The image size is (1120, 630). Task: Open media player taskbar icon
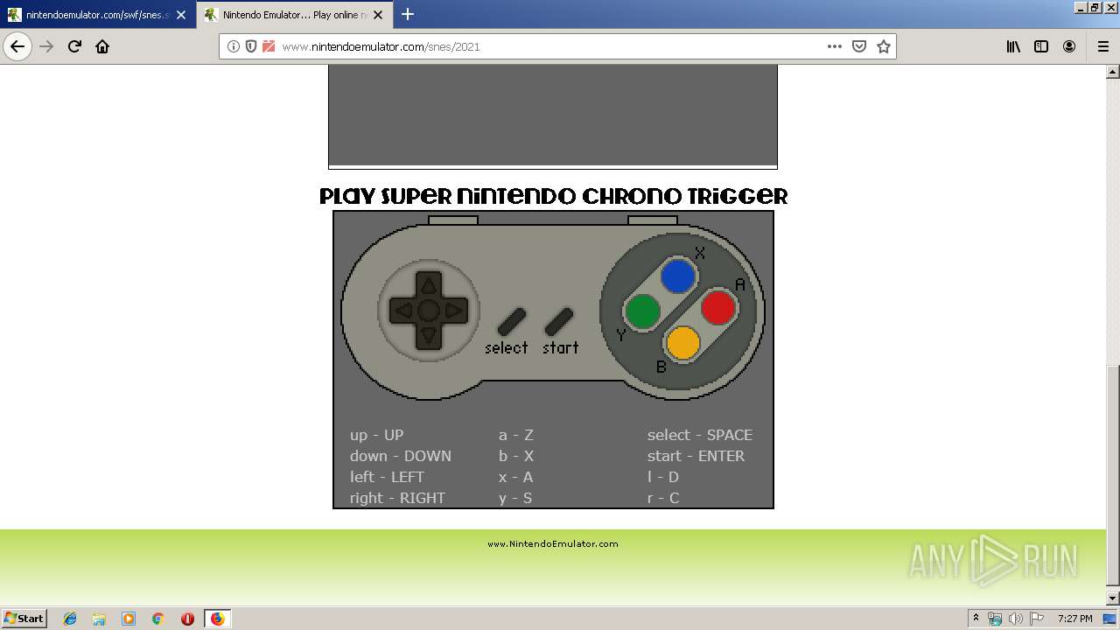tap(129, 619)
